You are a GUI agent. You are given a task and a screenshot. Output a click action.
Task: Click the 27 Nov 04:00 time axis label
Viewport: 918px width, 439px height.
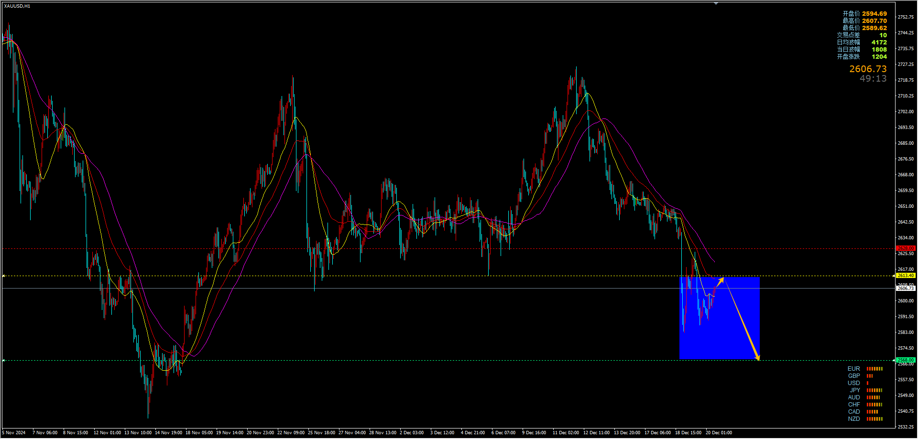352,433
